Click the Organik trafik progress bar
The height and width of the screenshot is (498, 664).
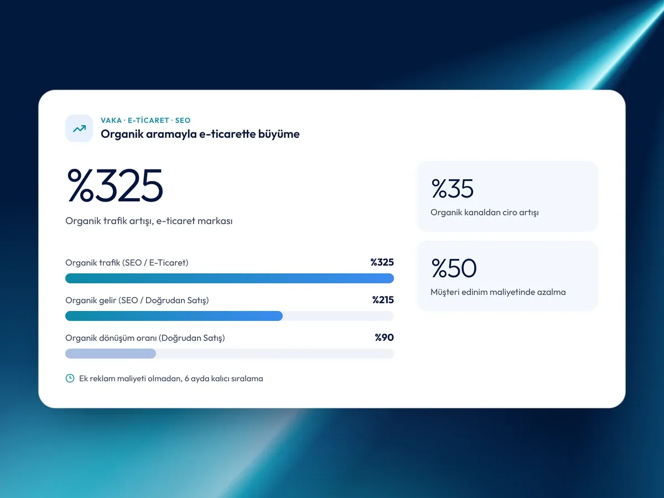[x=230, y=278]
